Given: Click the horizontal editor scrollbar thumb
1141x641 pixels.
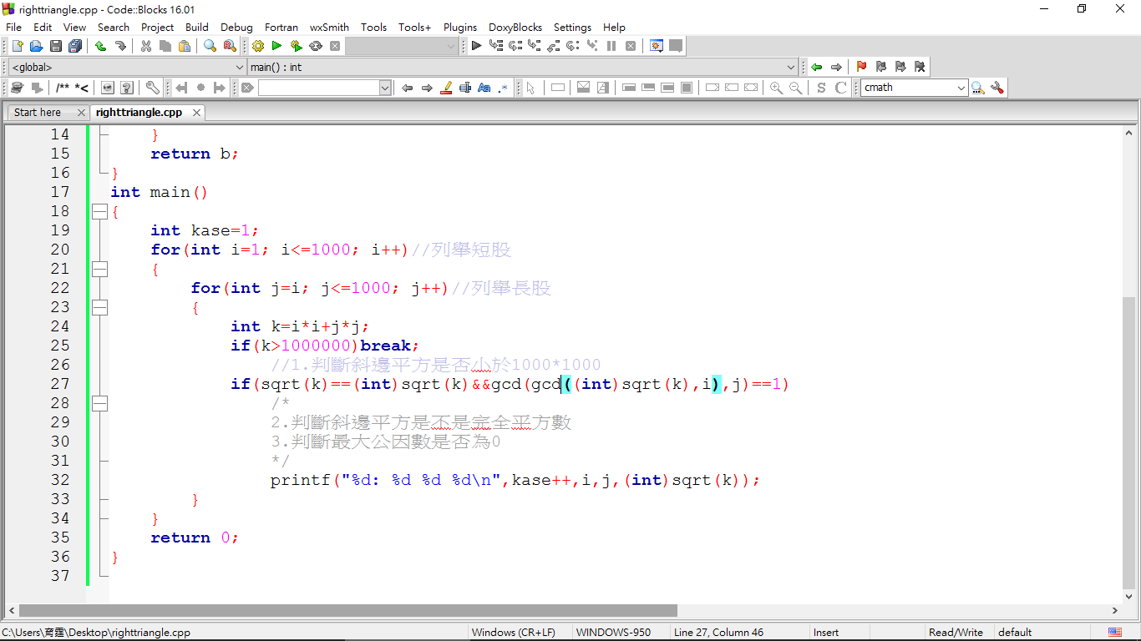Looking at the screenshot, I should pyautogui.click(x=348, y=611).
